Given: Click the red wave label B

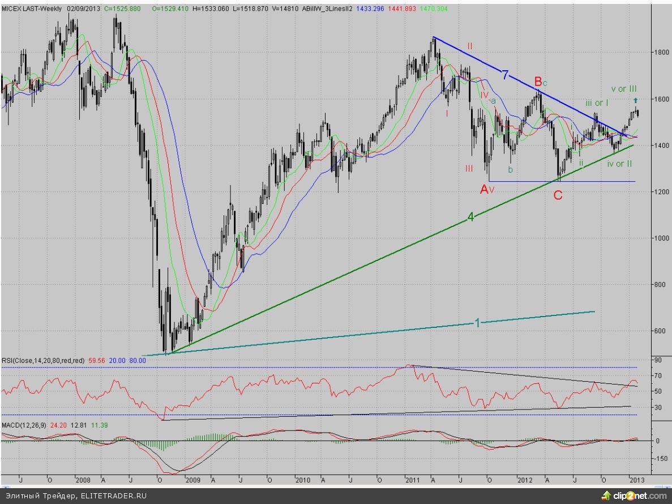Looking at the screenshot, I should 539,81.
